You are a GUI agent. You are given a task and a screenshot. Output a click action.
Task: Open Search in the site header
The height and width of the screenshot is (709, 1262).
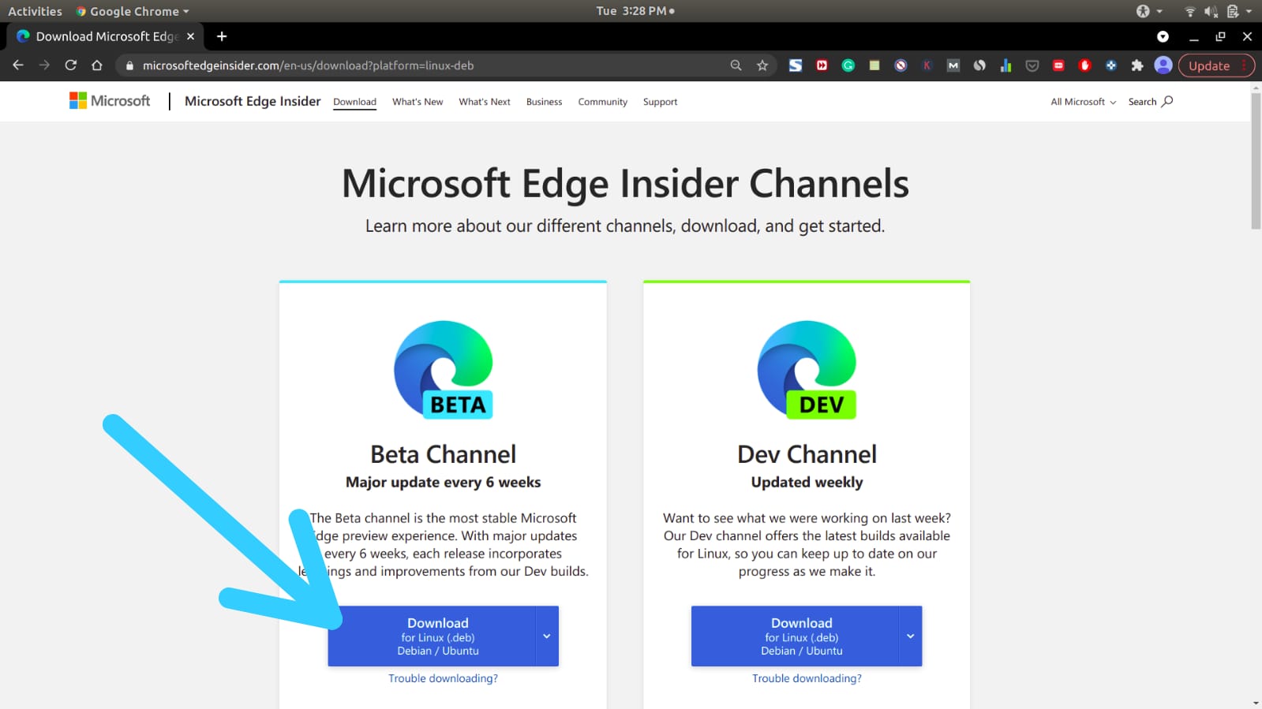1151,102
